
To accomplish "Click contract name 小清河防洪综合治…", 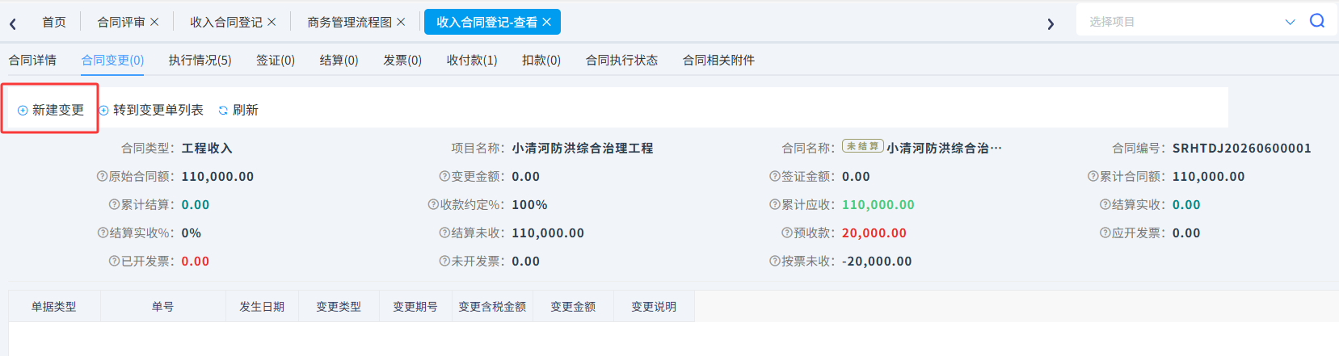I will [944, 148].
